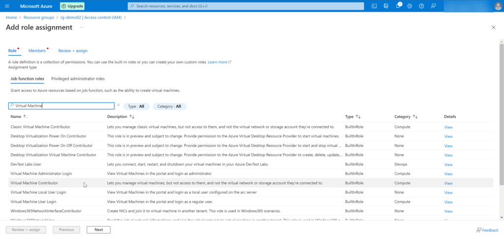The width and height of the screenshot is (504, 239).
Task: View details for Virtual Machine Contributor
Action: point(448,183)
